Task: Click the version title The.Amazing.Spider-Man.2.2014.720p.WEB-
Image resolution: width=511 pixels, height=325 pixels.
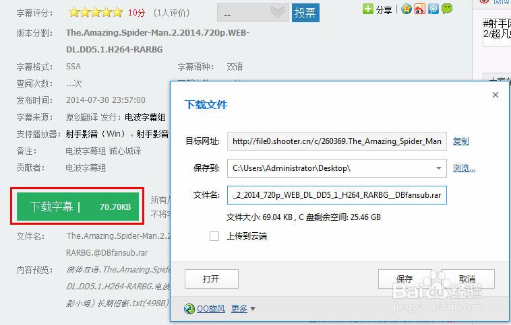Action: point(157,33)
